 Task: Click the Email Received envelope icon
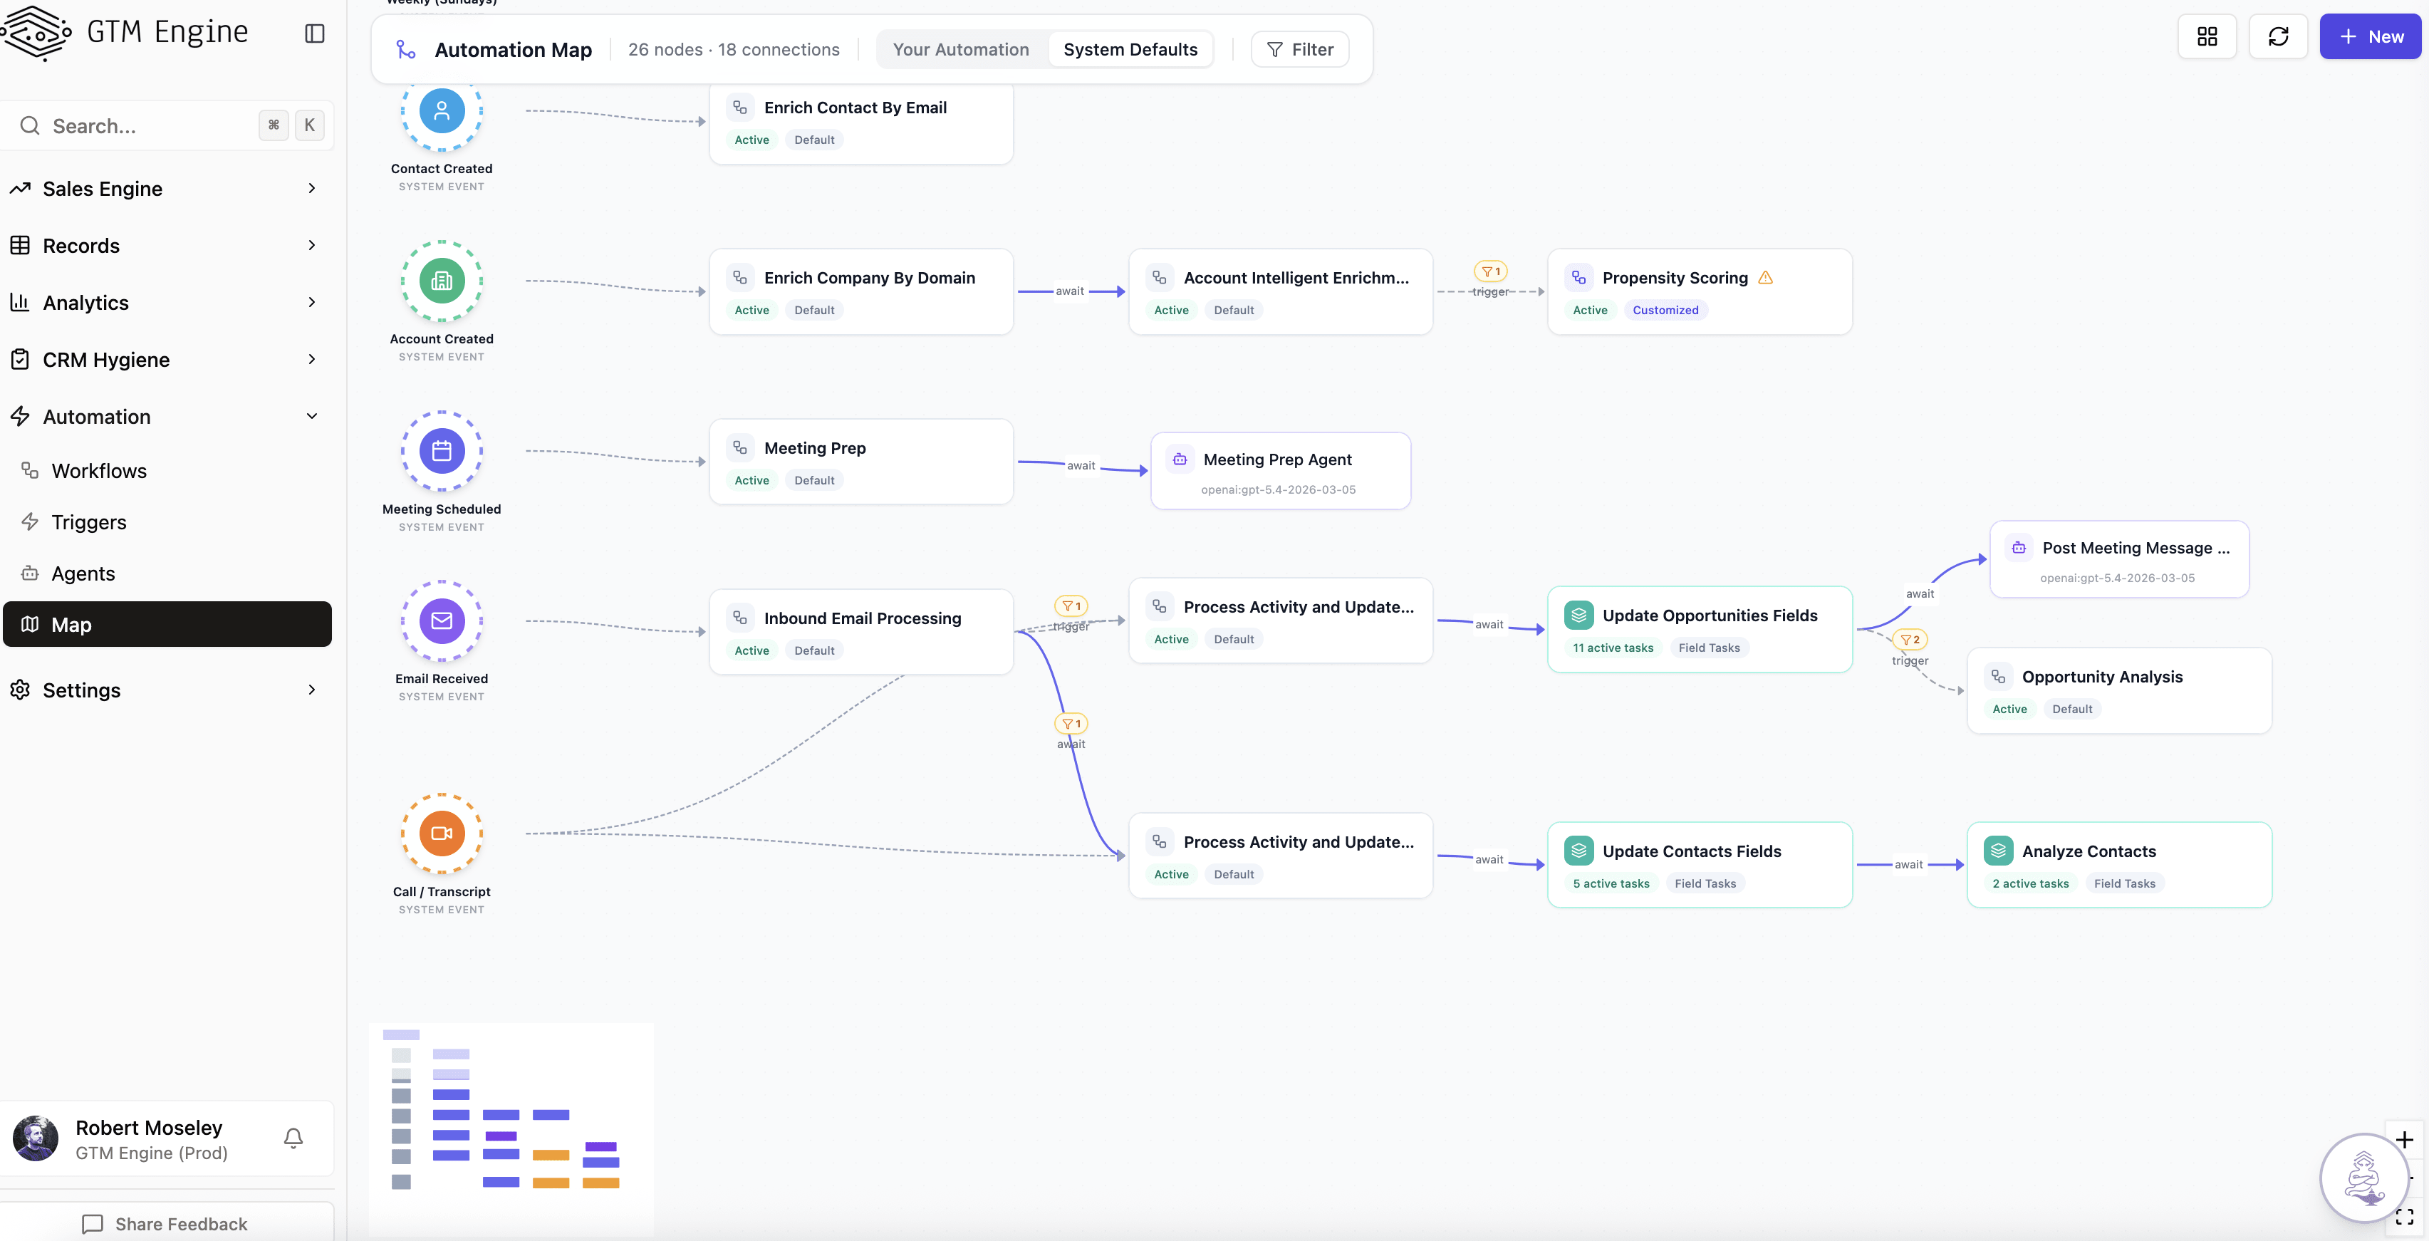pyautogui.click(x=442, y=620)
